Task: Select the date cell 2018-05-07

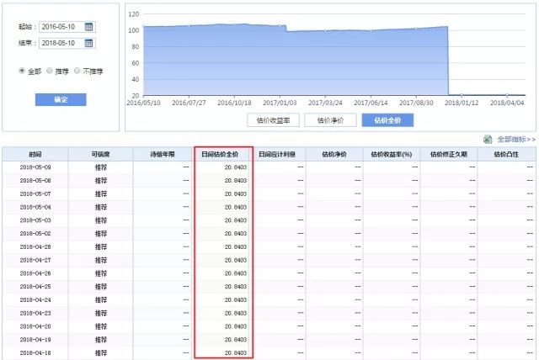Action: tap(35, 194)
